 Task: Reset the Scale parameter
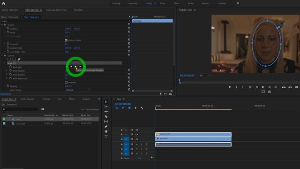point(129,32)
